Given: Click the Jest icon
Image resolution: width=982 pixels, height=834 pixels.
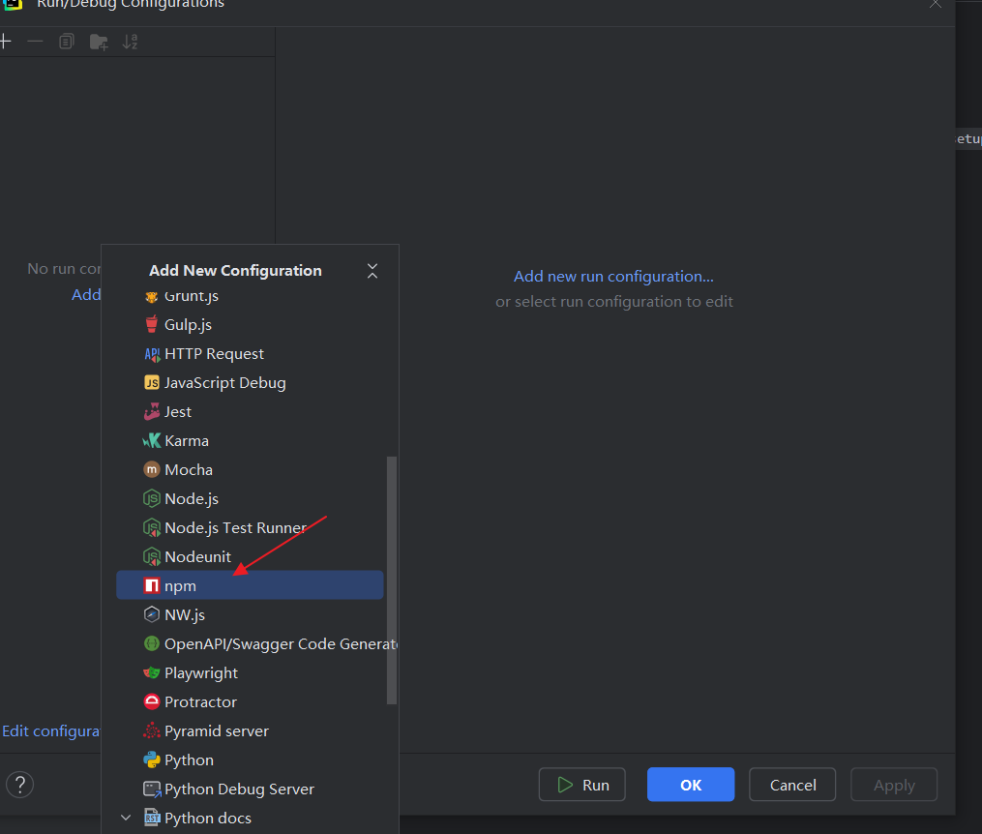Looking at the screenshot, I should click(x=152, y=411).
